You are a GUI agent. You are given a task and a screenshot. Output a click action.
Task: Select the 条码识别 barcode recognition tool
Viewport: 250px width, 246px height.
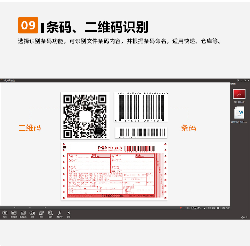click(x=14, y=213)
